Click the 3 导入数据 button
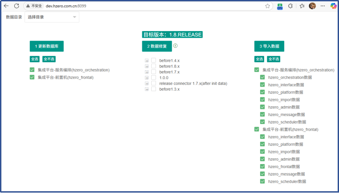The width and height of the screenshot is (339, 193). click(x=269, y=46)
